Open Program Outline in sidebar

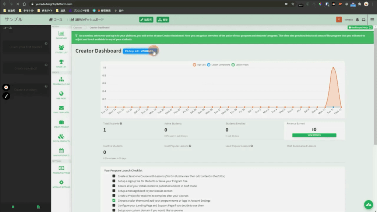point(61,81)
